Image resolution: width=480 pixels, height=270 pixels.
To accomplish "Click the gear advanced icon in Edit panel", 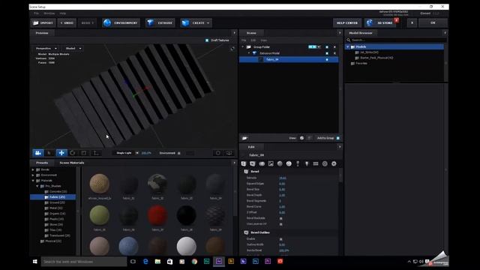I will [334, 164].
